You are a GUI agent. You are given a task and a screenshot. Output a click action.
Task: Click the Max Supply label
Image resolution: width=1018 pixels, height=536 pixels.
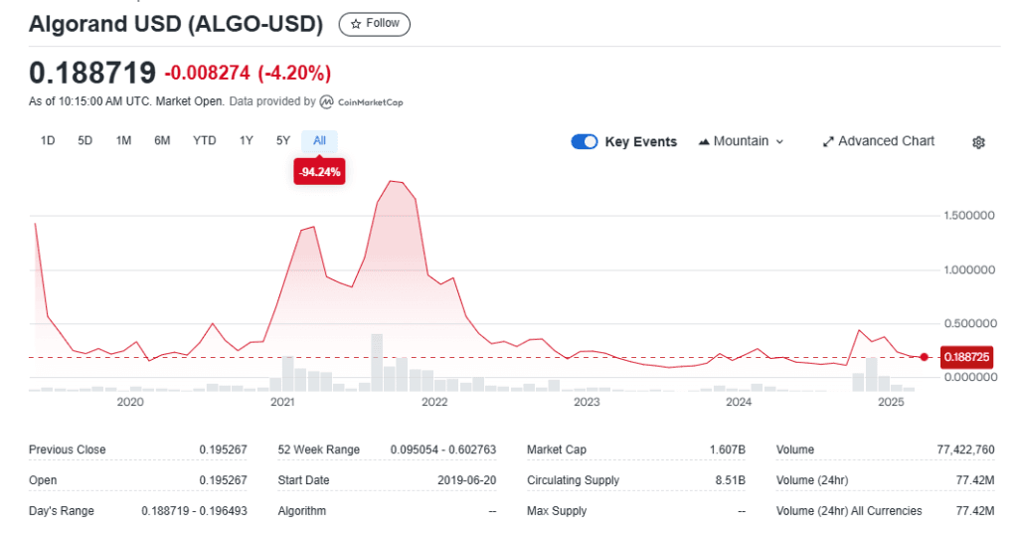[557, 511]
